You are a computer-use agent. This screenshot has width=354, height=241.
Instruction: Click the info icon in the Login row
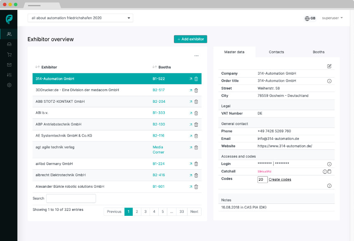point(329,164)
